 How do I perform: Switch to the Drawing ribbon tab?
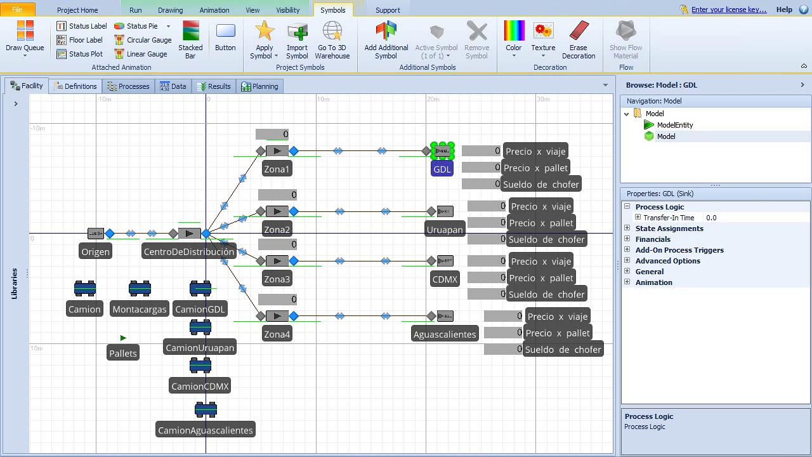click(x=170, y=10)
